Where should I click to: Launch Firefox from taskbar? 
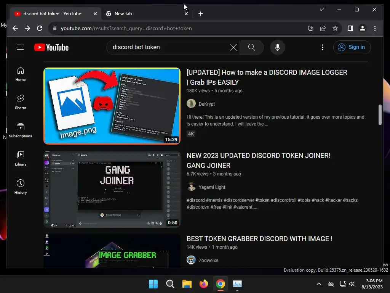tap(204, 284)
